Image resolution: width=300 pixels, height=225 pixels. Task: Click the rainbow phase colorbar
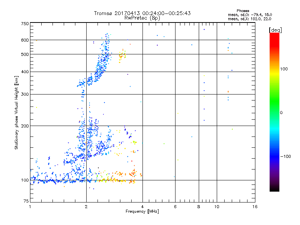(274, 112)
